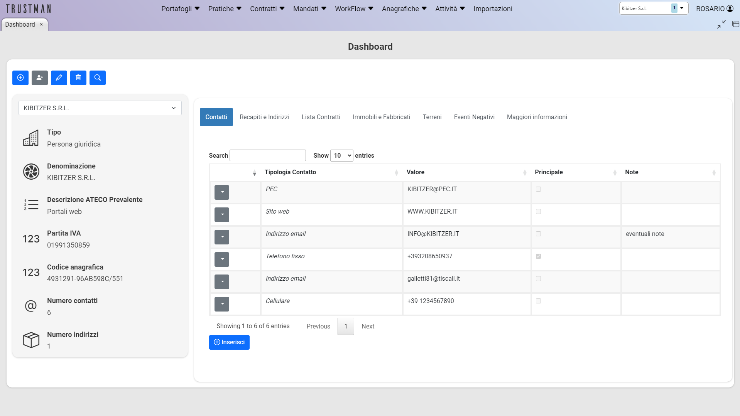Open action dropdown for INFO@KIBITZER.IT row
Viewport: 740px width, 416px height.
pyautogui.click(x=222, y=237)
